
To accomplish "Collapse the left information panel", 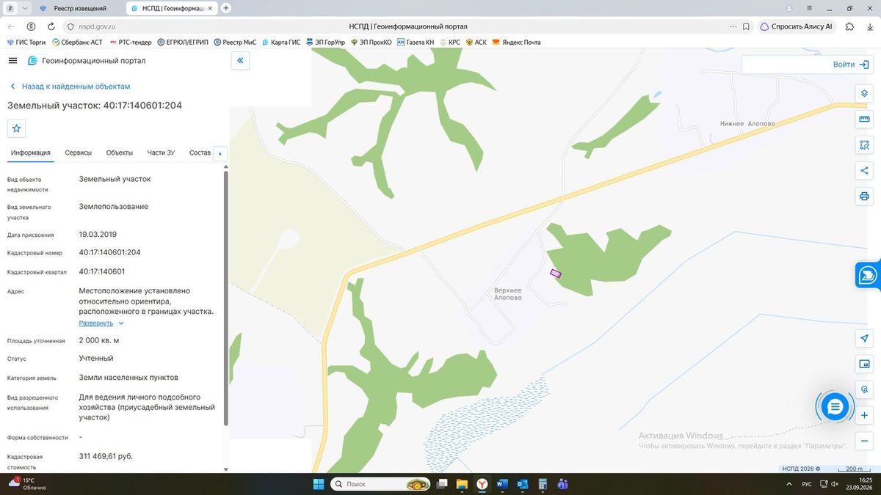I will tap(240, 61).
